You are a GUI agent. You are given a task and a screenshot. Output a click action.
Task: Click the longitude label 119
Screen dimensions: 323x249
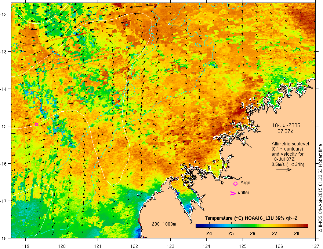(26, 246)
